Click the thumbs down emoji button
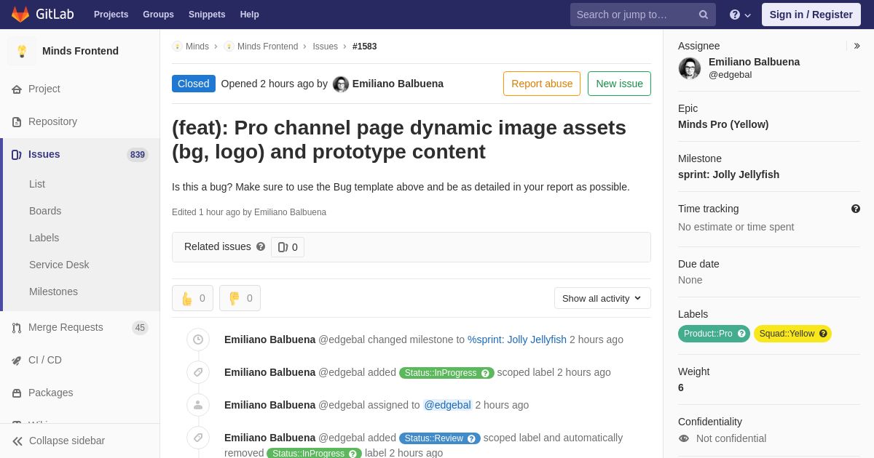The image size is (874, 458). [240, 298]
